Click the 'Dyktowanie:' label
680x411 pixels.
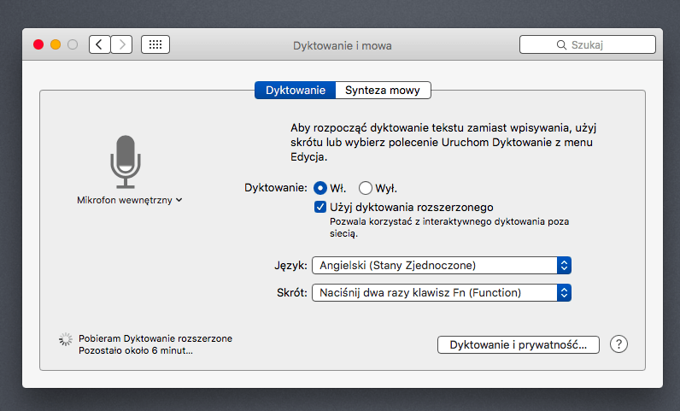point(276,188)
